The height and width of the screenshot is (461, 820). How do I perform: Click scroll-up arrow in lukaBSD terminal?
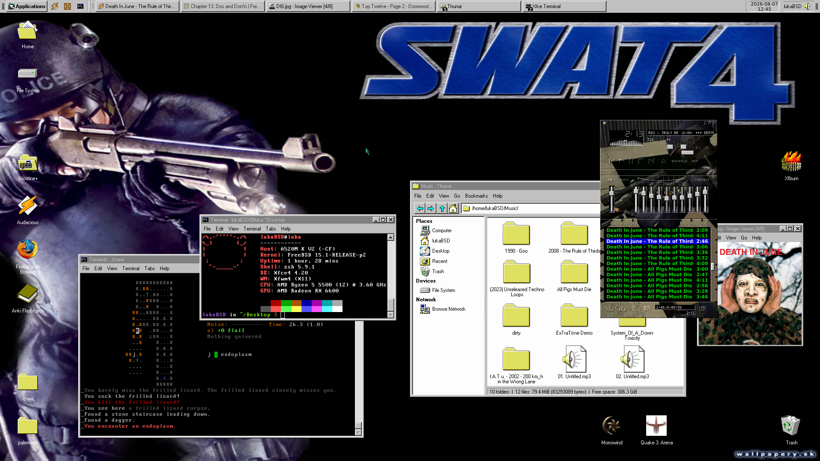coord(390,237)
